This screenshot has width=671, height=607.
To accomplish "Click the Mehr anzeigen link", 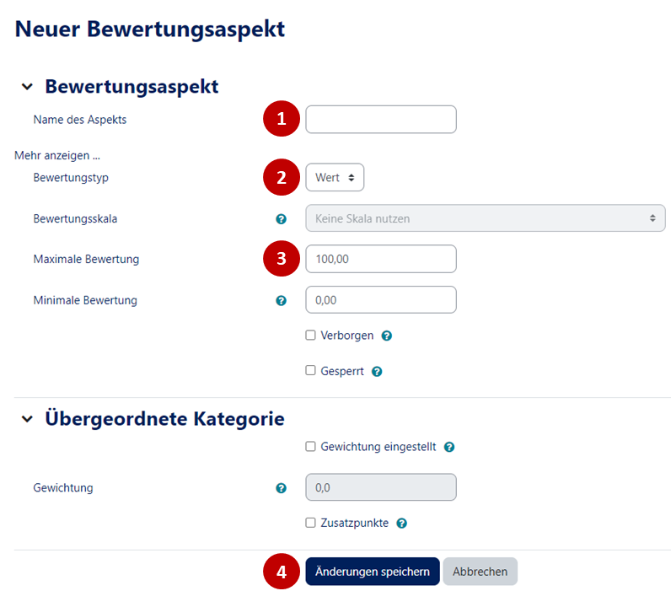I will pos(57,155).
